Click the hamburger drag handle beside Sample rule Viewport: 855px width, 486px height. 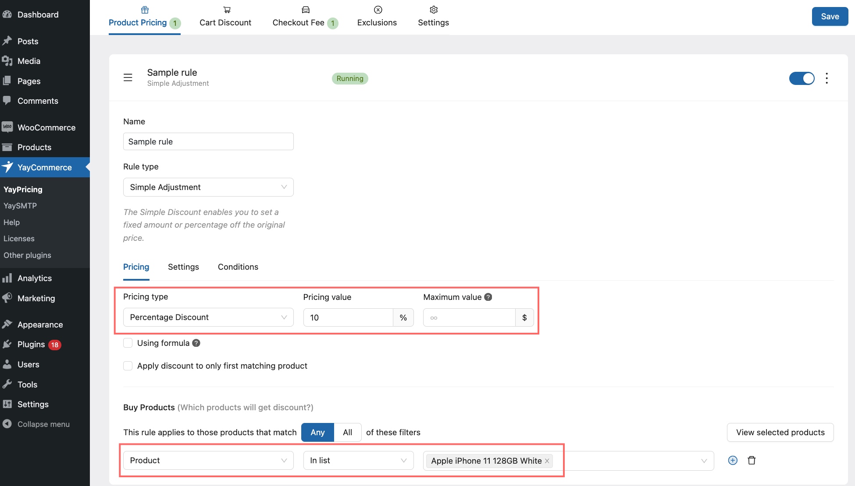(x=128, y=78)
